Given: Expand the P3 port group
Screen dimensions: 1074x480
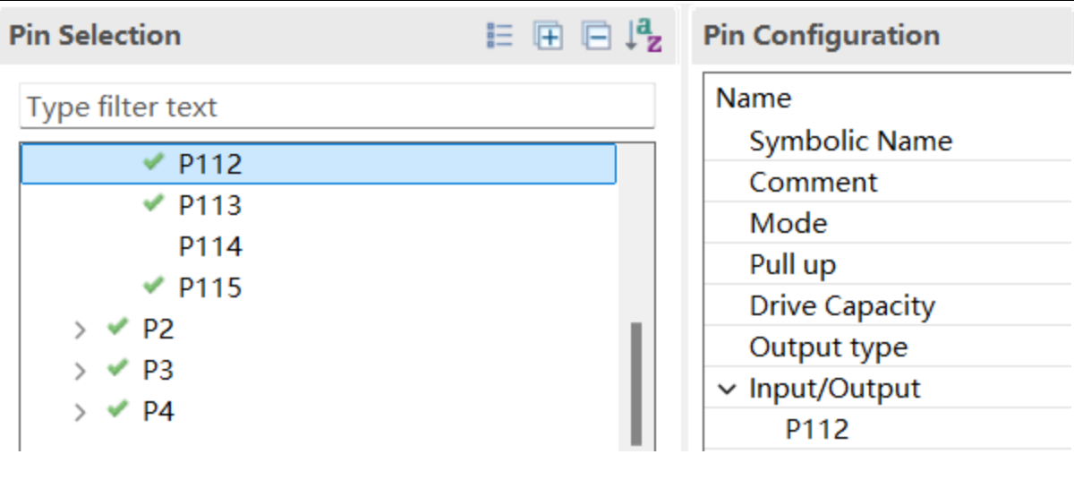Looking at the screenshot, I should tap(81, 371).
